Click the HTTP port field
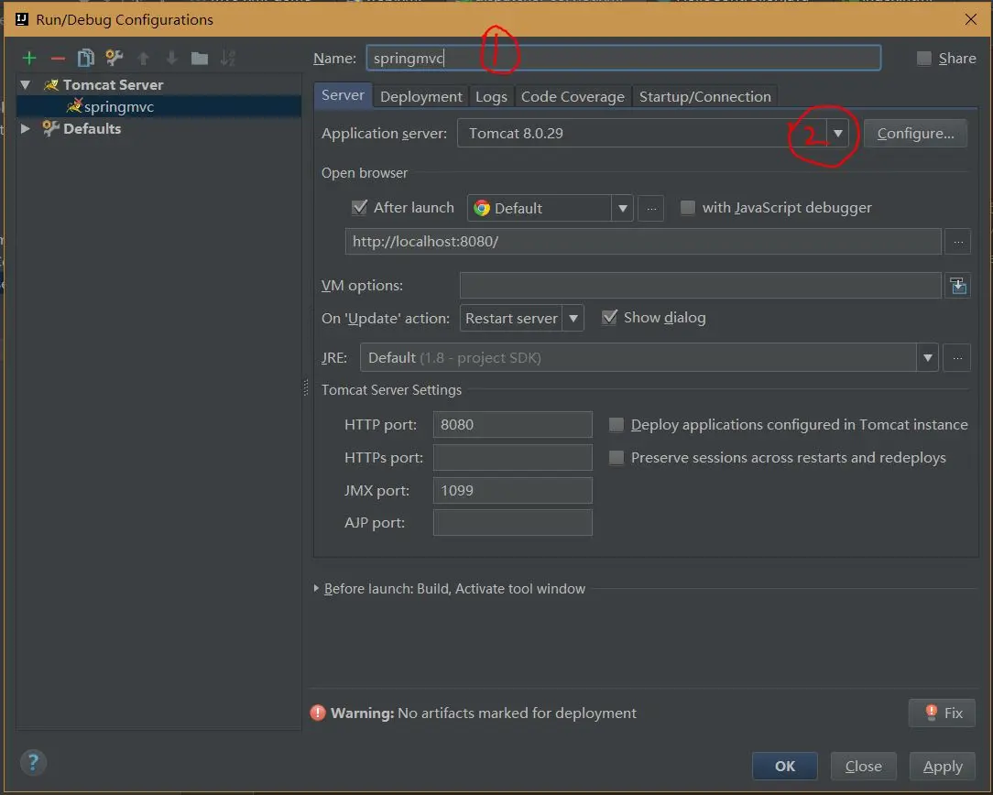The height and width of the screenshot is (795, 993). click(512, 425)
